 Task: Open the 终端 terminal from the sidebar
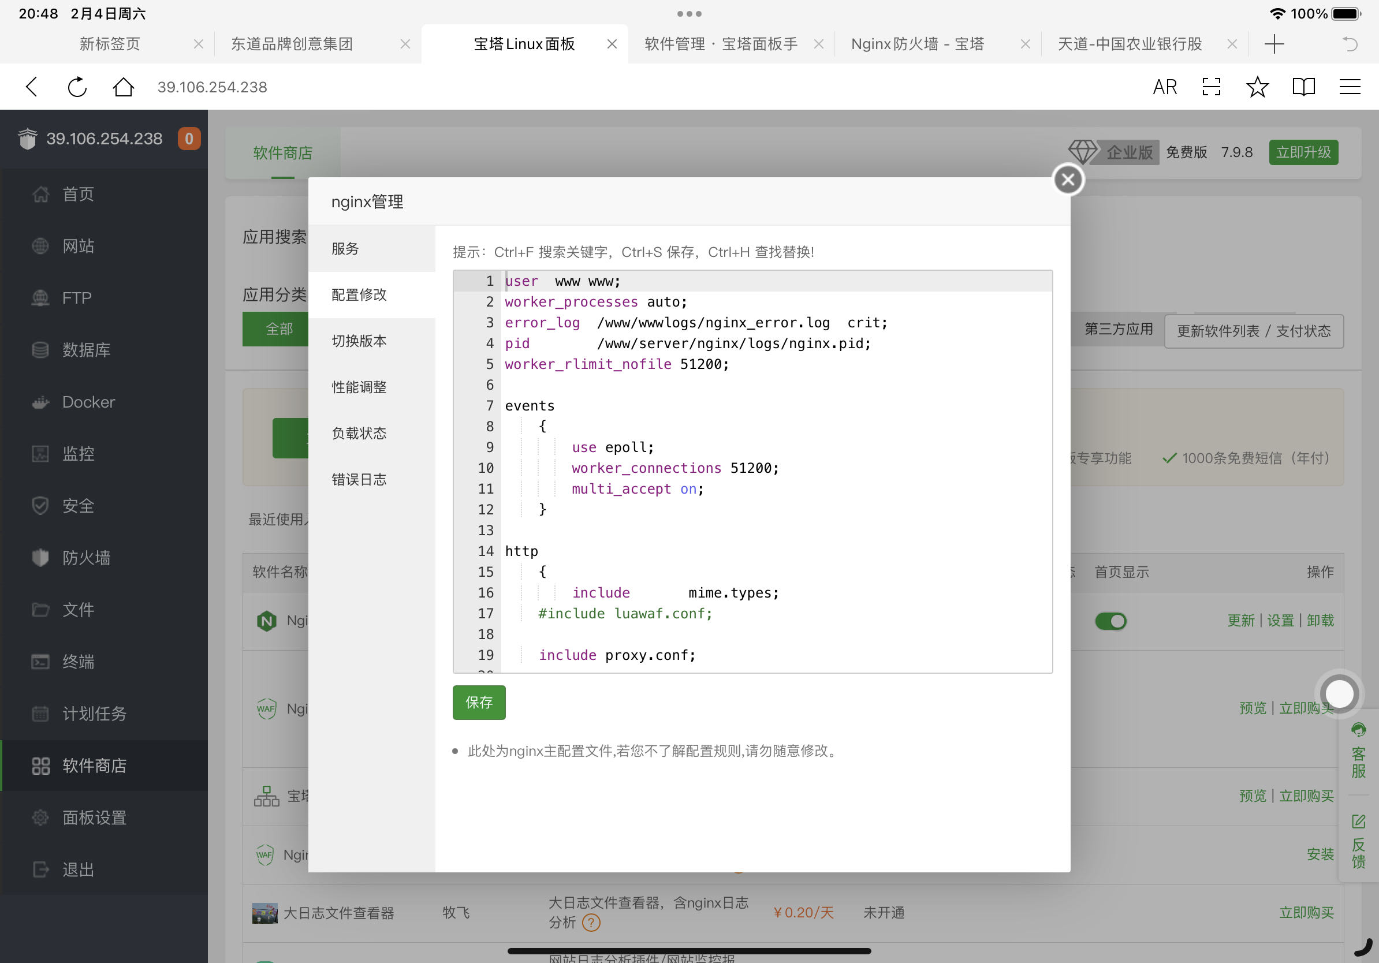coord(77,662)
